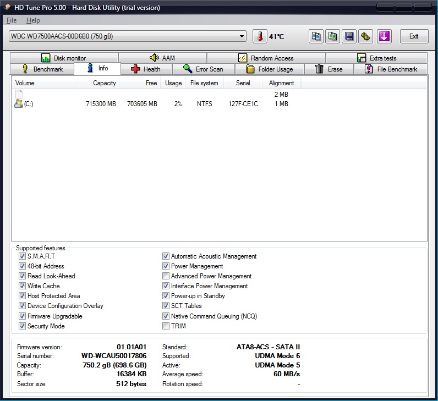Open the Disk monitor tab
The image size is (438, 401).
pyautogui.click(x=63, y=58)
